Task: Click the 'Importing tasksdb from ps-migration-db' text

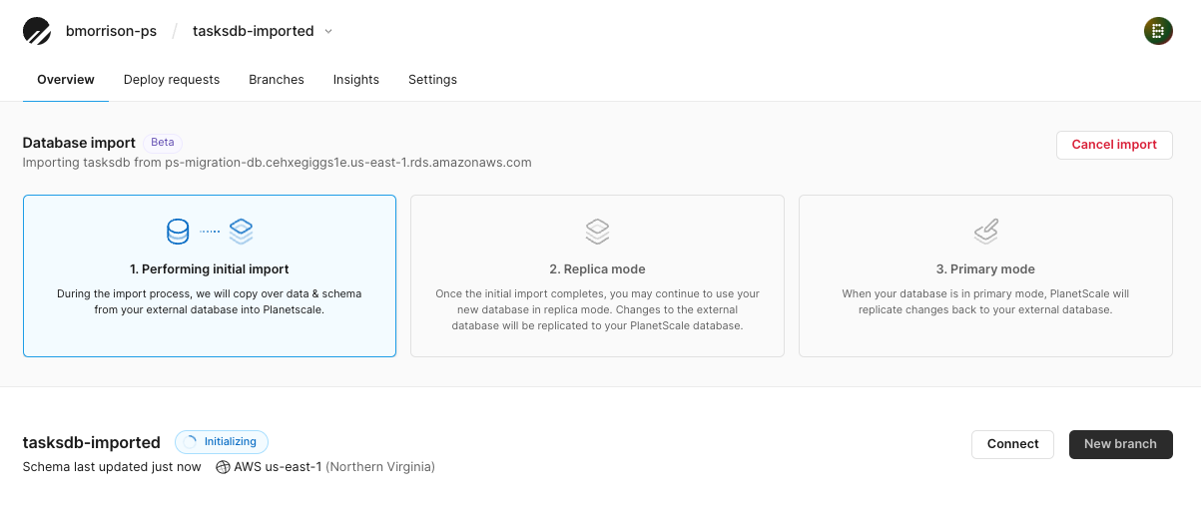Action: click(278, 162)
